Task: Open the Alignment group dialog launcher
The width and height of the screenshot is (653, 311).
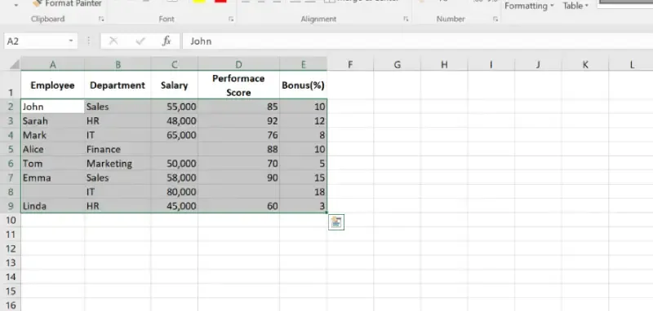Action: [x=406, y=19]
